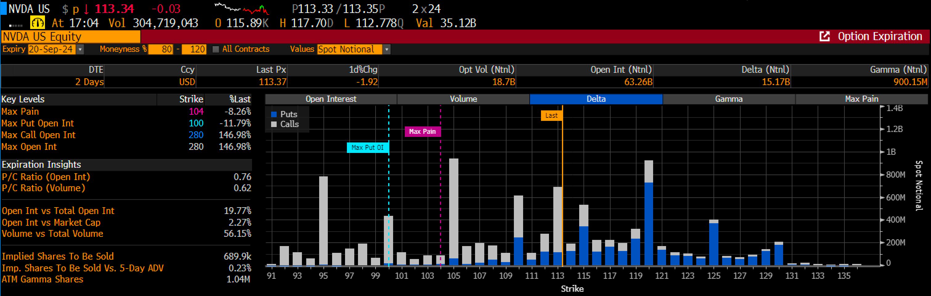
Task: Click the Opt Vol (Ntnl) value 18.7B
Action: point(503,82)
